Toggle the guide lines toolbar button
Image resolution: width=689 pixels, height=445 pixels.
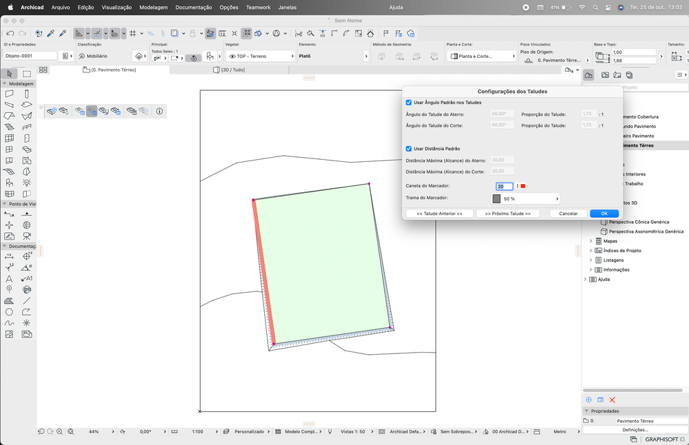pyautogui.click(x=79, y=33)
